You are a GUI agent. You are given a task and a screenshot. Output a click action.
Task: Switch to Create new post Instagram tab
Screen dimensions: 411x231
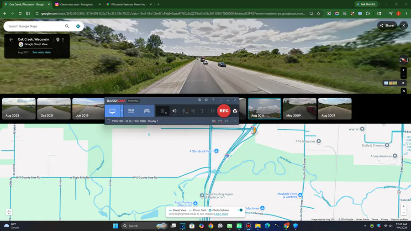pyautogui.click(x=78, y=5)
